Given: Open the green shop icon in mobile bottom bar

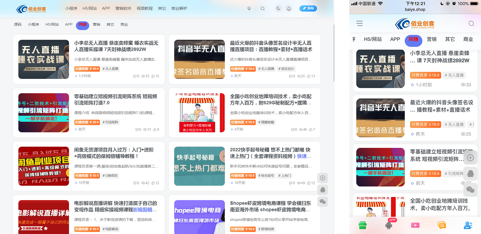Looking at the screenshot, I should tap(362, 225).
